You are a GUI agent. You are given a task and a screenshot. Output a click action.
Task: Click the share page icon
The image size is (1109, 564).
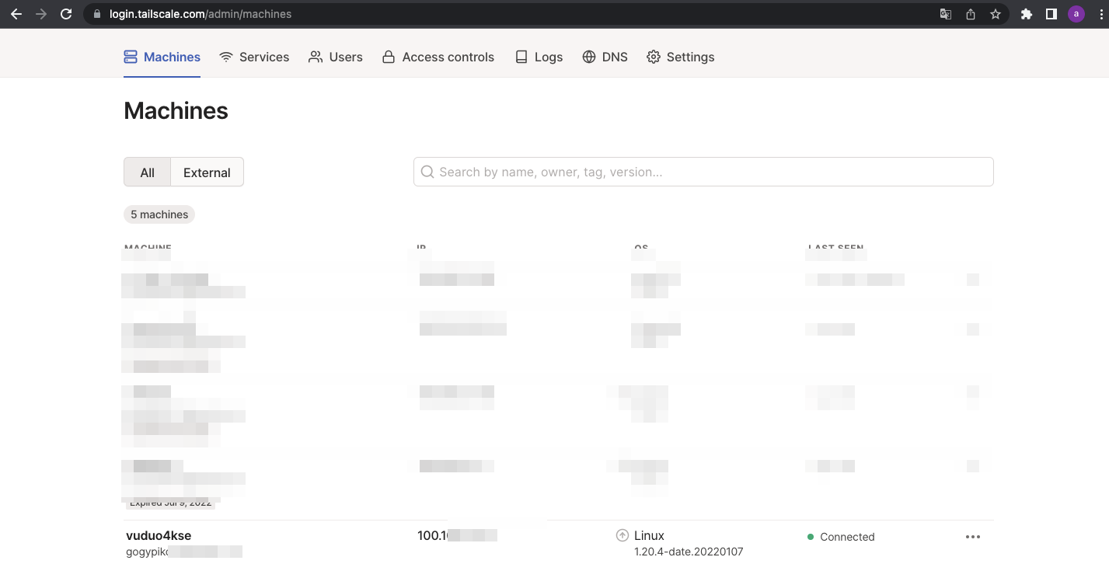pos(971,14)
